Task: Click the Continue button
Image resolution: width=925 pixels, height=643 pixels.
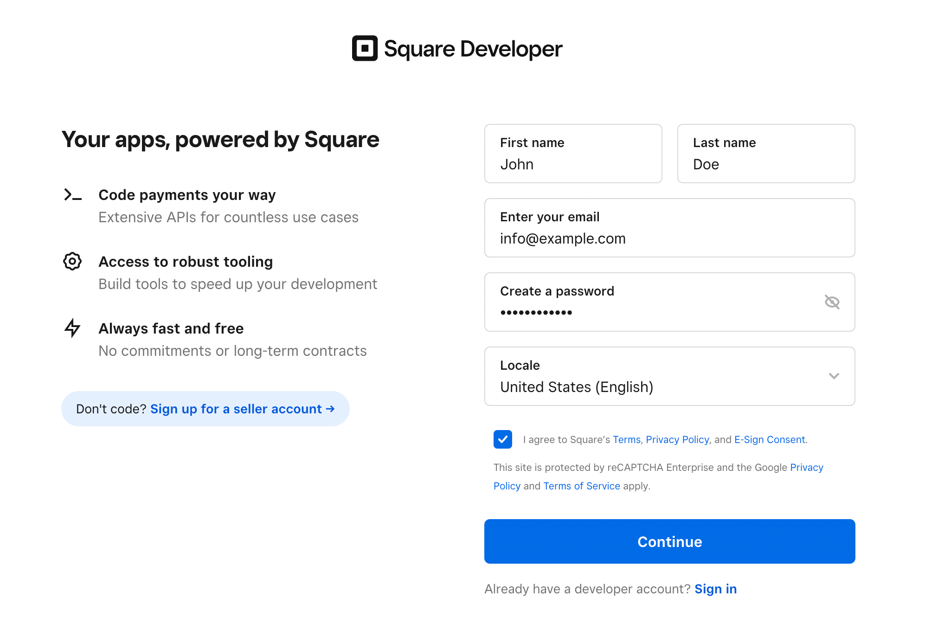Action: [x=669, y=541]
